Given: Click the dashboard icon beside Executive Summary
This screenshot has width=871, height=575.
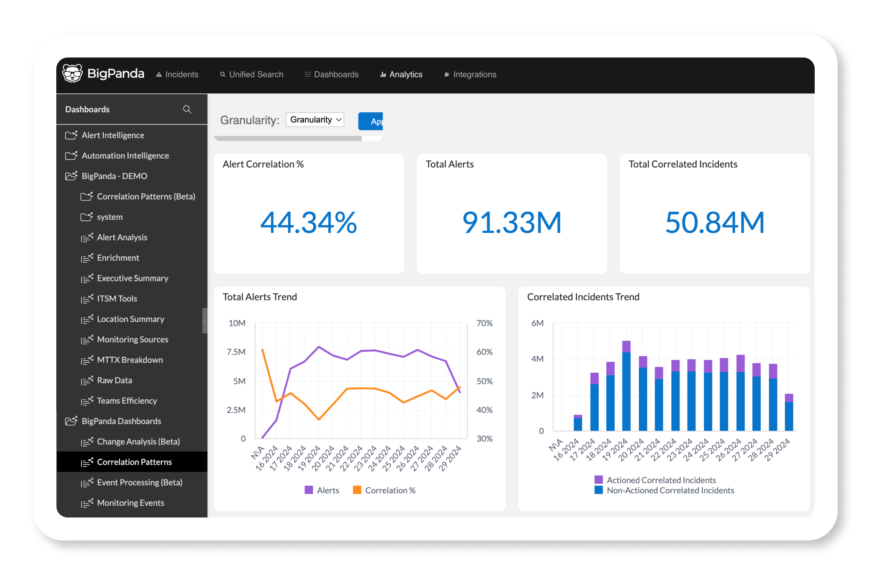Looking at the screenshot, I should click(x=87, y=278).
